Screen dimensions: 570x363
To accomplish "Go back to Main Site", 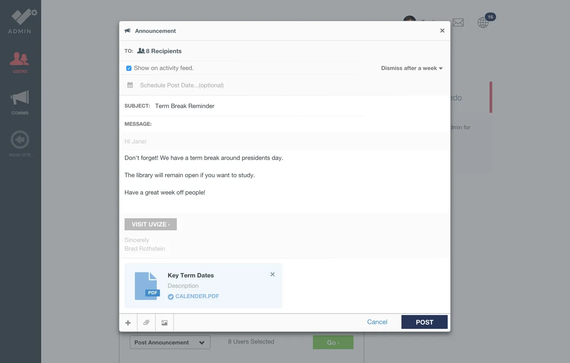I will pyautogui.click(x=20, y=144).
